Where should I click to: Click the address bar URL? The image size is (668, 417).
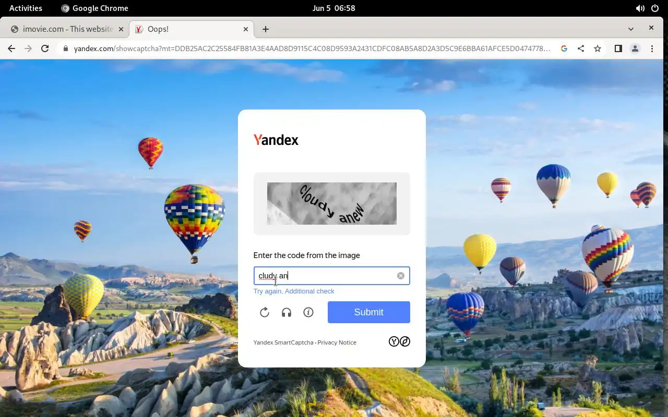(312, 48)
